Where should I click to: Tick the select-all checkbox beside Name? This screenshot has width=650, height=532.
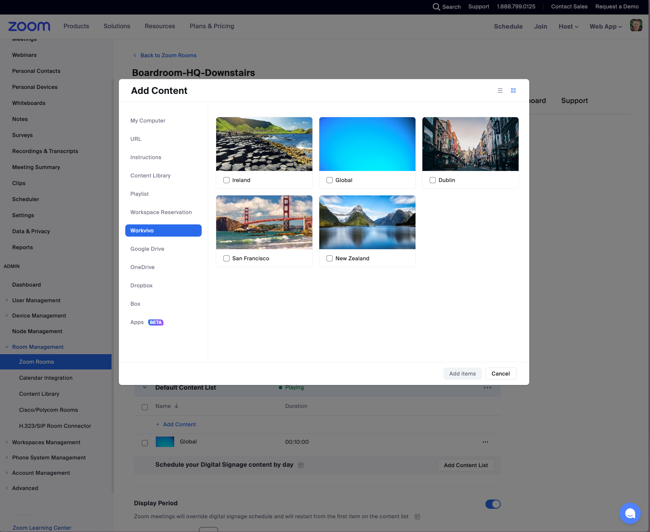point(145,407)
